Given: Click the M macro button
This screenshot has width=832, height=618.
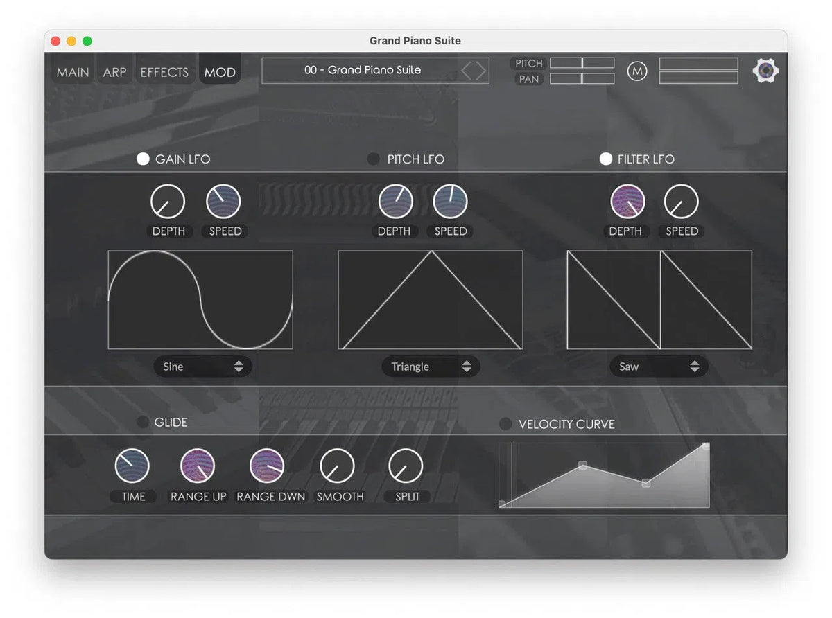Looking at the screenshot, I should (637, 70).
